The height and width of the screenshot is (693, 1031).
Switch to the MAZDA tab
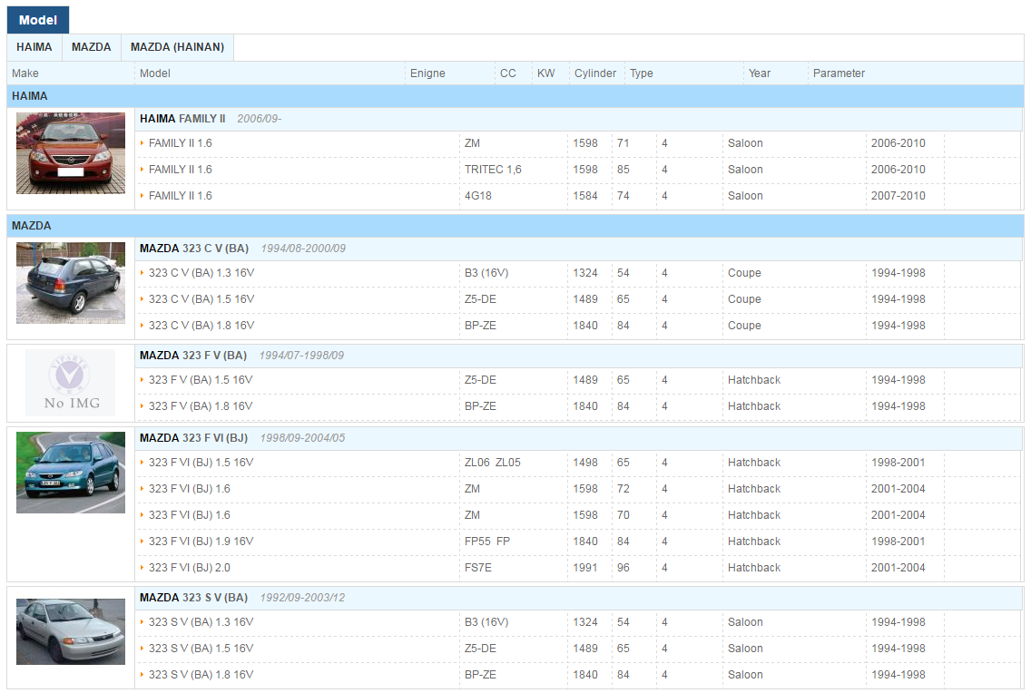point(92,47)
